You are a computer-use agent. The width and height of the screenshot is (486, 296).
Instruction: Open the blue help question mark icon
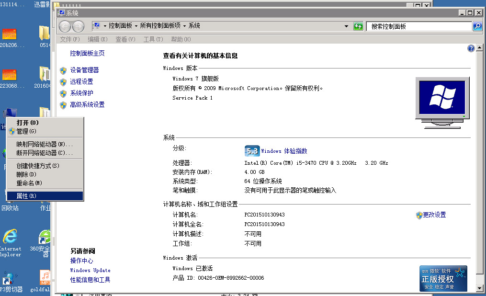[471, 48]
